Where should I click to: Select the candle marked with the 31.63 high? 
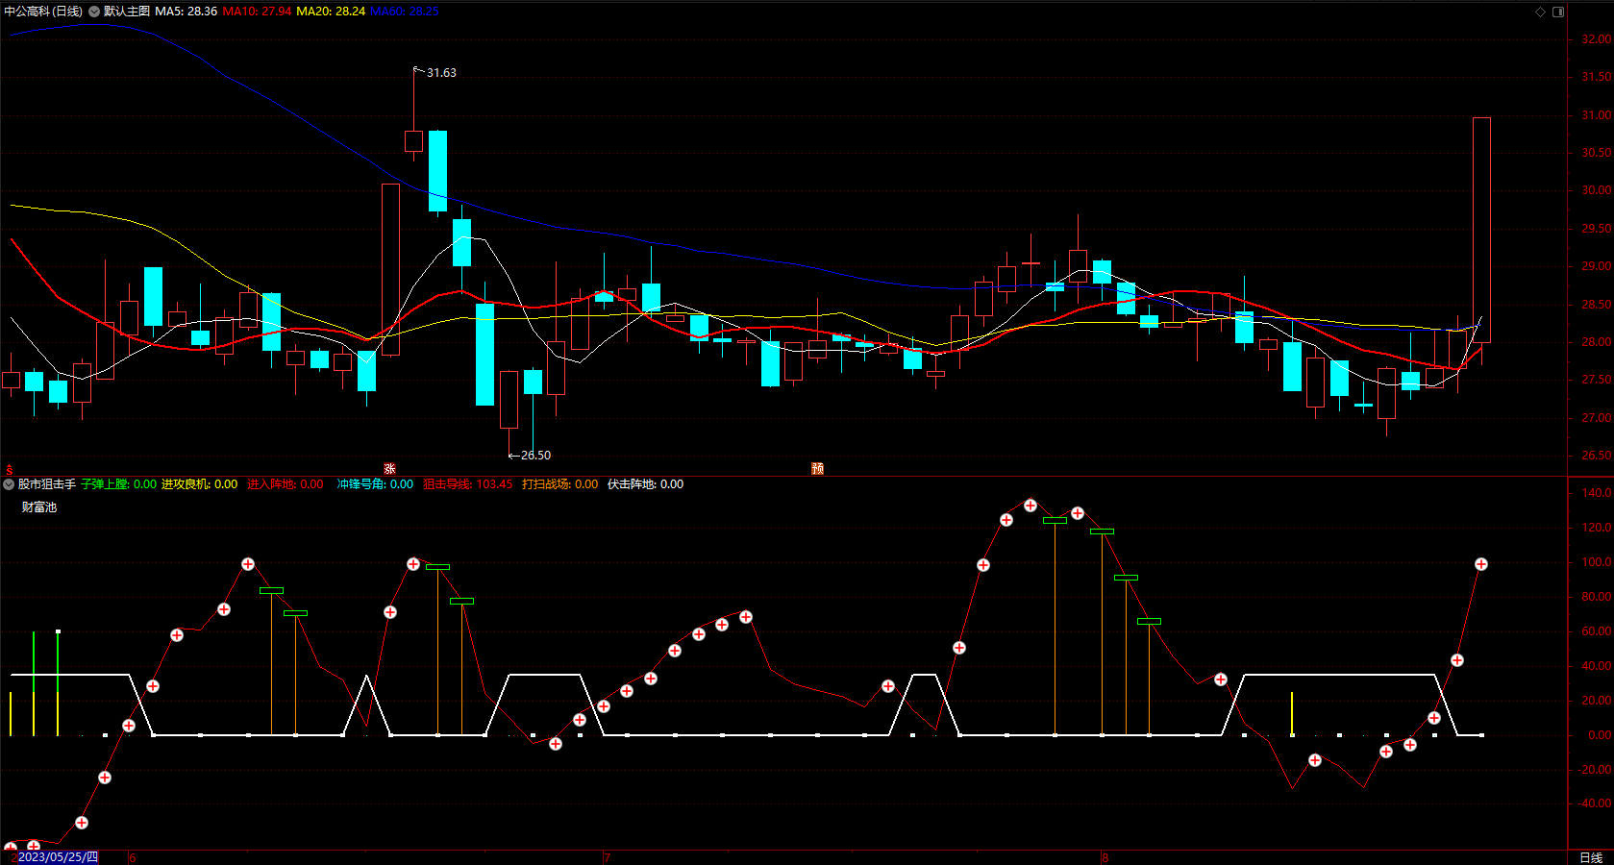click(x=413, y=140)
